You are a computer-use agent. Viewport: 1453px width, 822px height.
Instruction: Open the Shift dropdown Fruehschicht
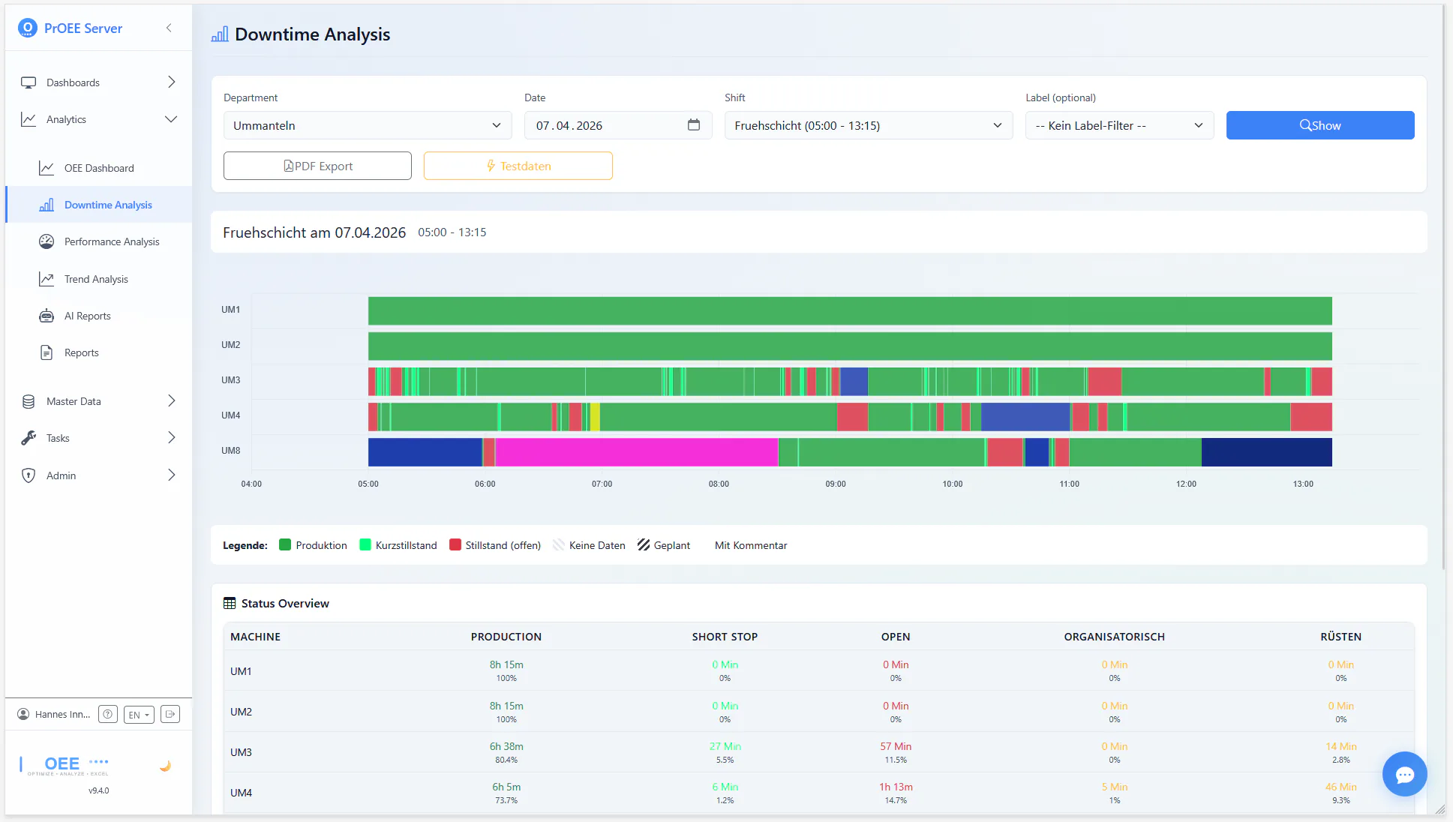click(868, 125)
